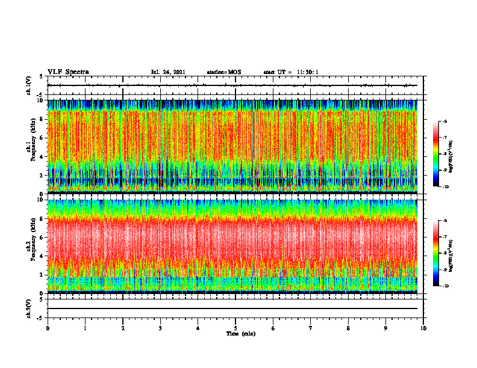Click the "-6" tick on ch.2 colorbar
Screen dimensions: 477x368
coord(444,221)
